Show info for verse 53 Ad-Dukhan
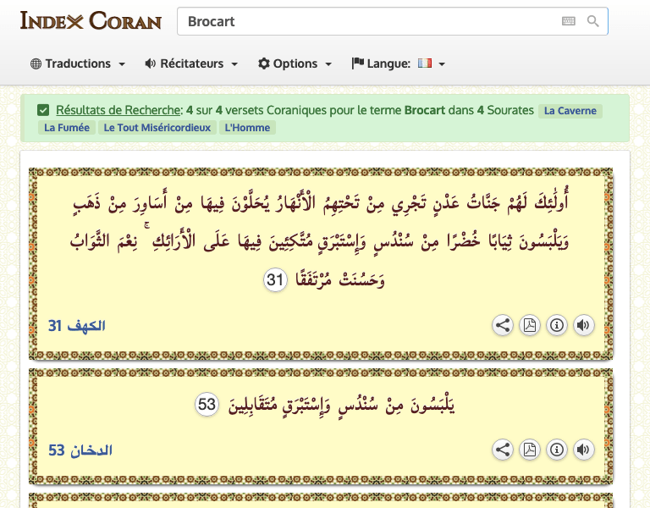 (557, 450)
